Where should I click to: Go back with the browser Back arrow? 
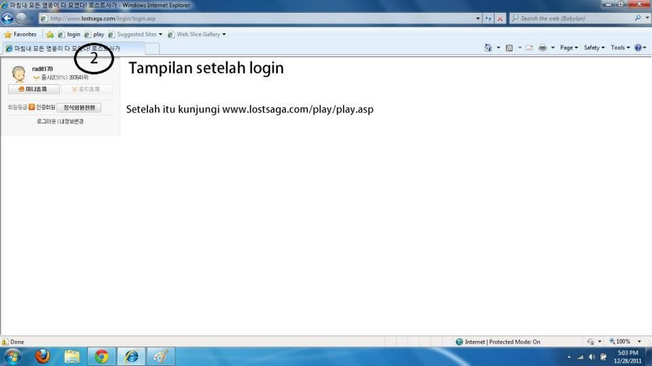[x=7, y=18]
